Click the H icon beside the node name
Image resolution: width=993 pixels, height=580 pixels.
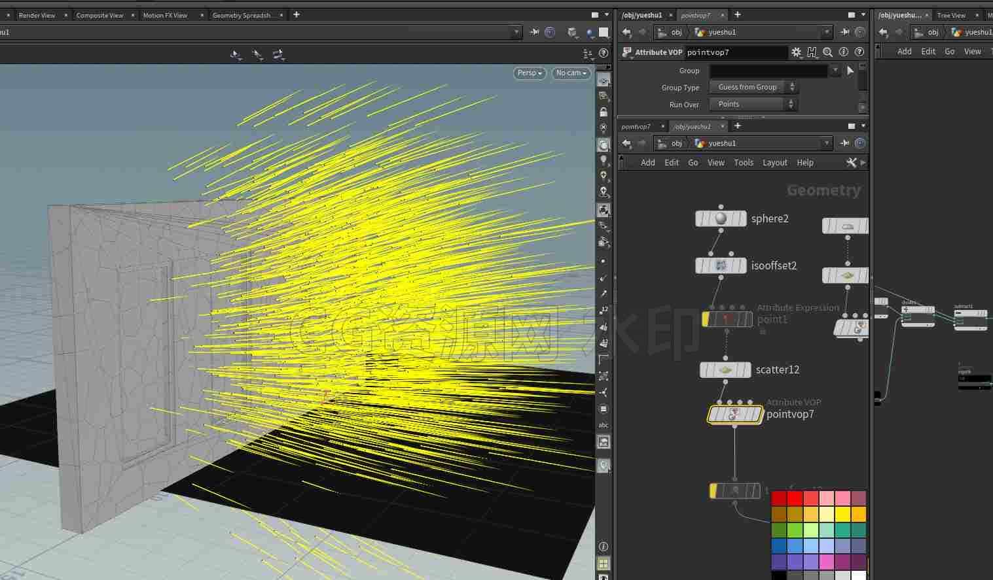pyautogui.click(x=812, y=52)
